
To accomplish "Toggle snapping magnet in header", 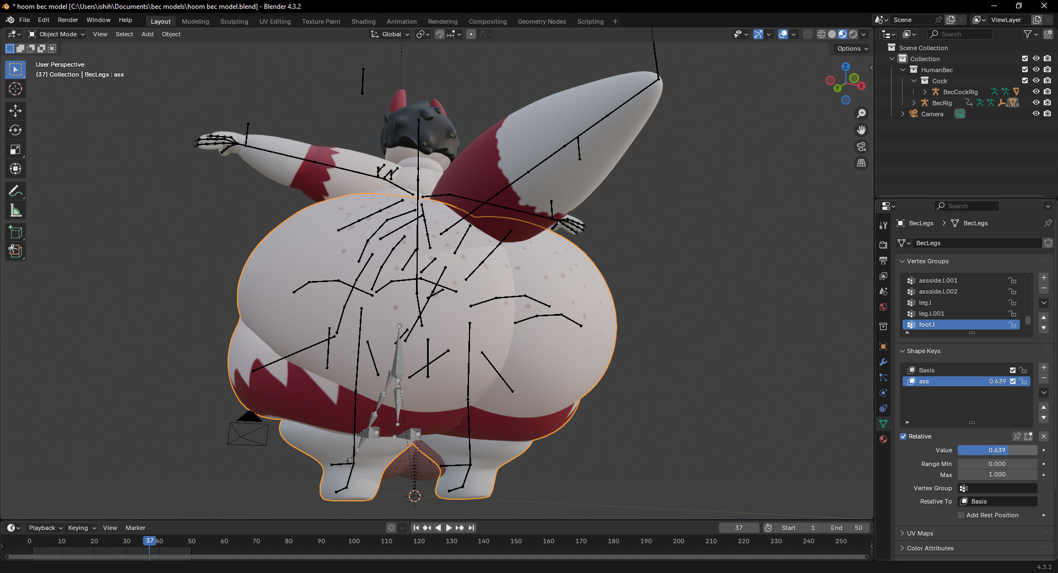I will coord(439,34).
